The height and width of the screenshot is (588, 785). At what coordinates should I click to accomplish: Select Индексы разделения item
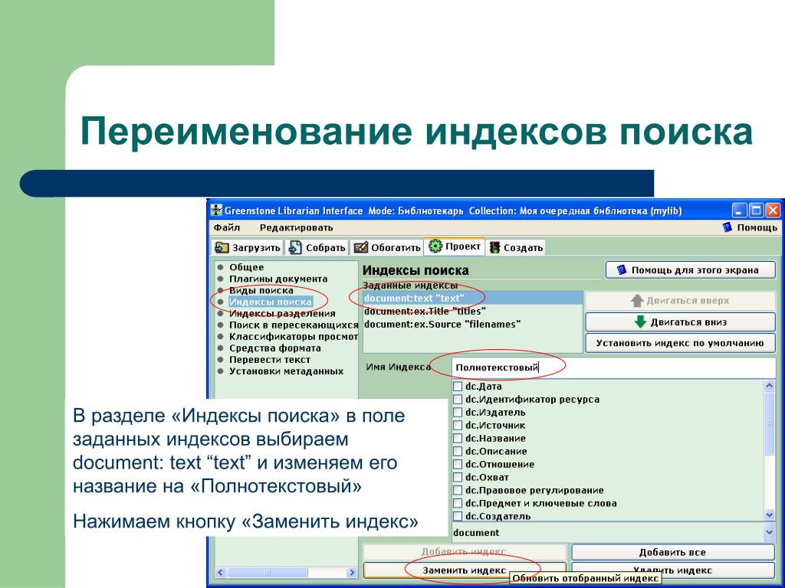[282, 313]
